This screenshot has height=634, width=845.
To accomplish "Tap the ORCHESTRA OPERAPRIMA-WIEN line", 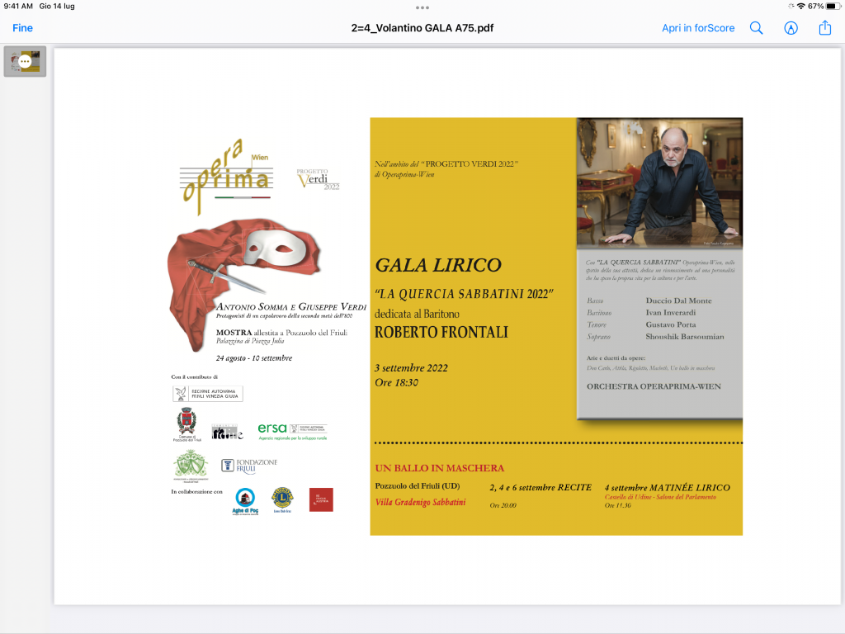I will [x=654, y=386].
